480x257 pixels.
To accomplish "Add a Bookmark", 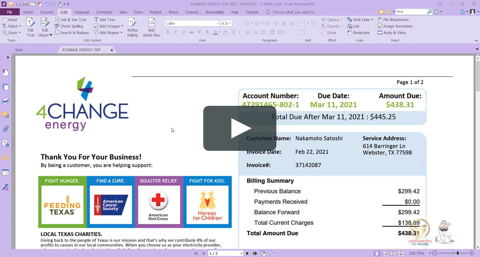I will [x=358, y=33].
